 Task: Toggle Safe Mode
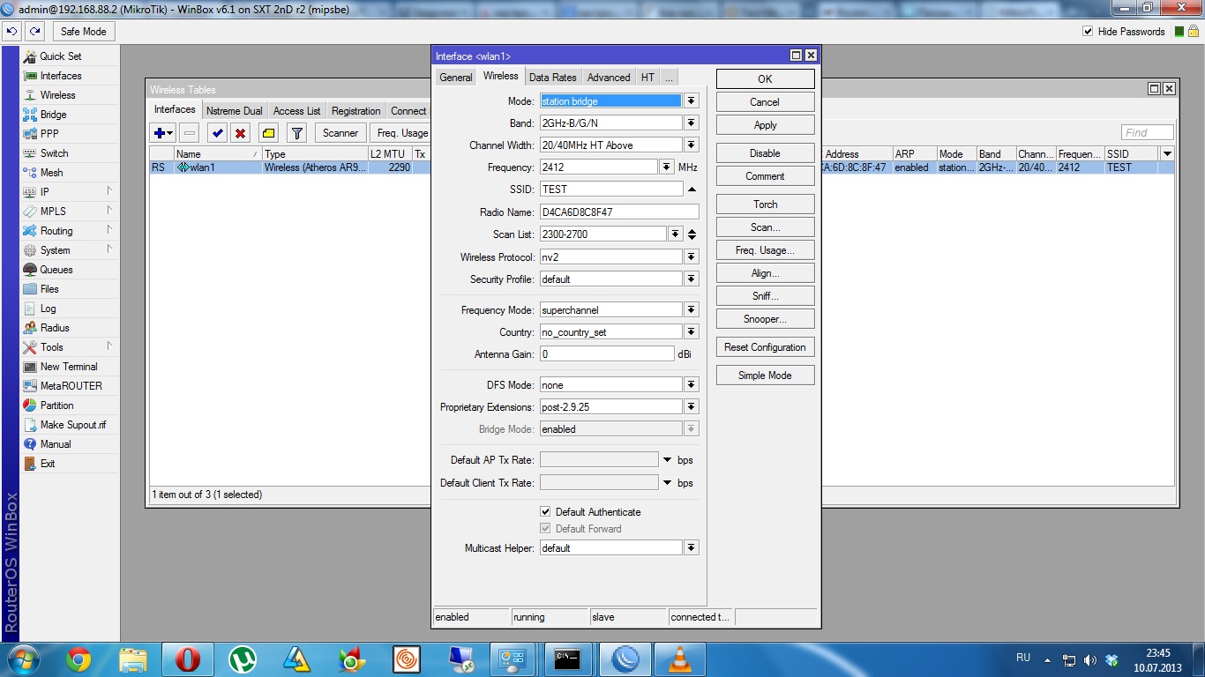click(84, 32)
